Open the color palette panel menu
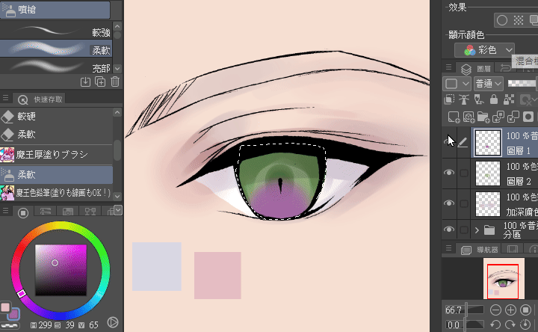Viewport: 538px width, 332px height. [x=5, y=211]
